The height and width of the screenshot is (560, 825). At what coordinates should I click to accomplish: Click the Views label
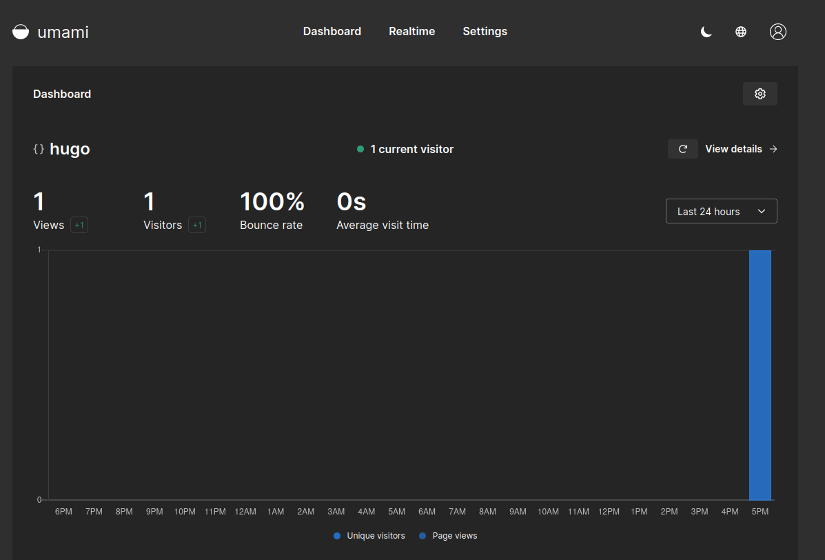tap(48, 225)
